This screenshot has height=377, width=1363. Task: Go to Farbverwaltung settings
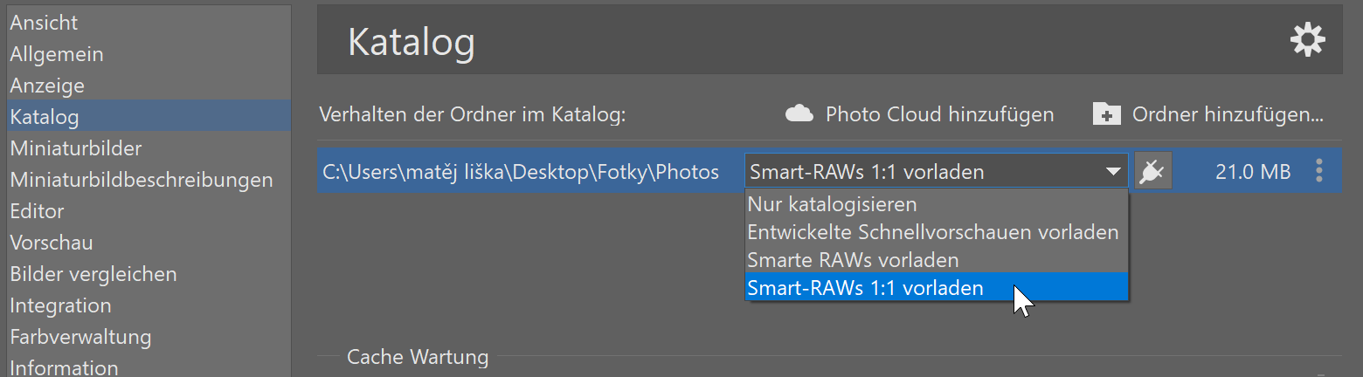point(80,337)
